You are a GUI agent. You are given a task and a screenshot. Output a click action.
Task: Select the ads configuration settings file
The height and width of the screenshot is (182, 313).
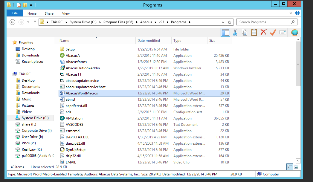(x=144, y=112)
